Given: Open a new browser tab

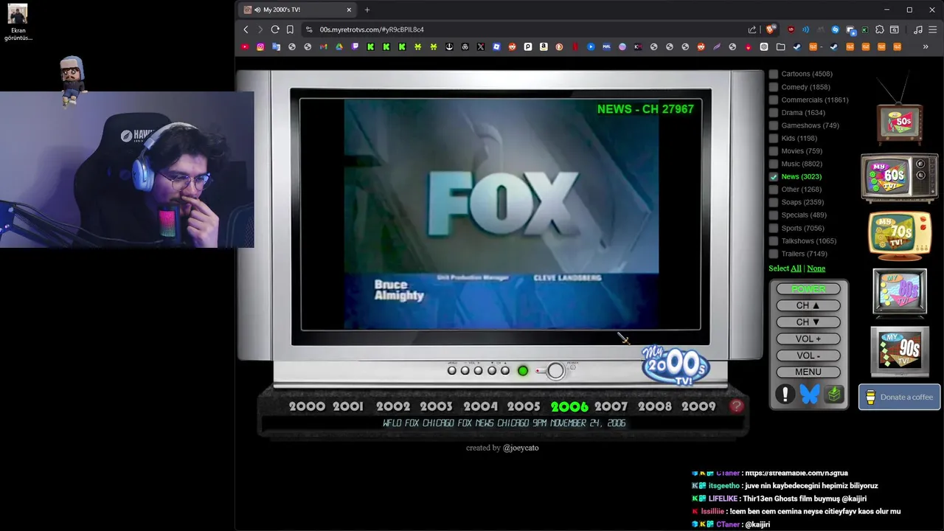Looking at the screenshot, I should click(x=367, y=10).
